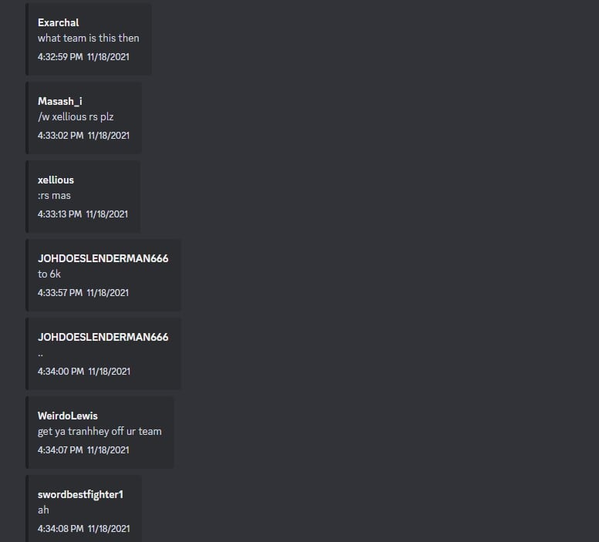The width and height of the screenshot is (599, 542).
Task: Select the 'ah' message text
Action: 43,510
